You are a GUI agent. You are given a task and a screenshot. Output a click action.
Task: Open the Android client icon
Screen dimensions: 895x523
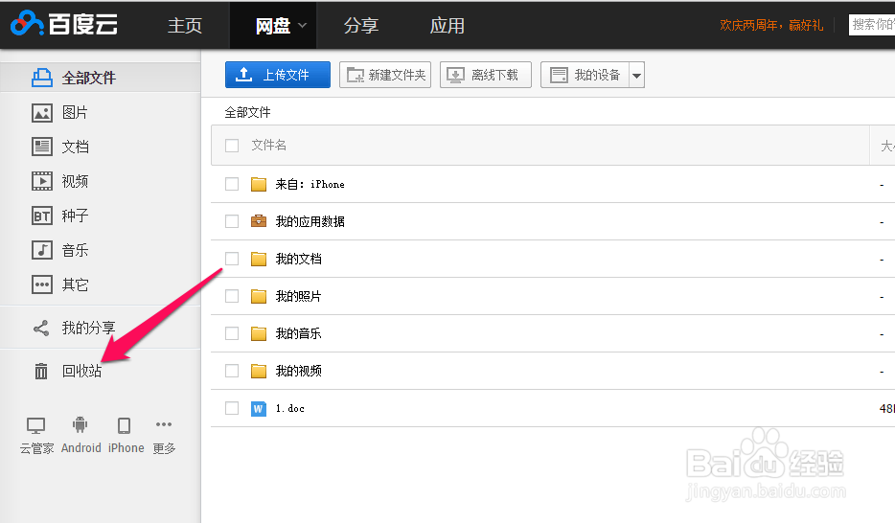80,425
